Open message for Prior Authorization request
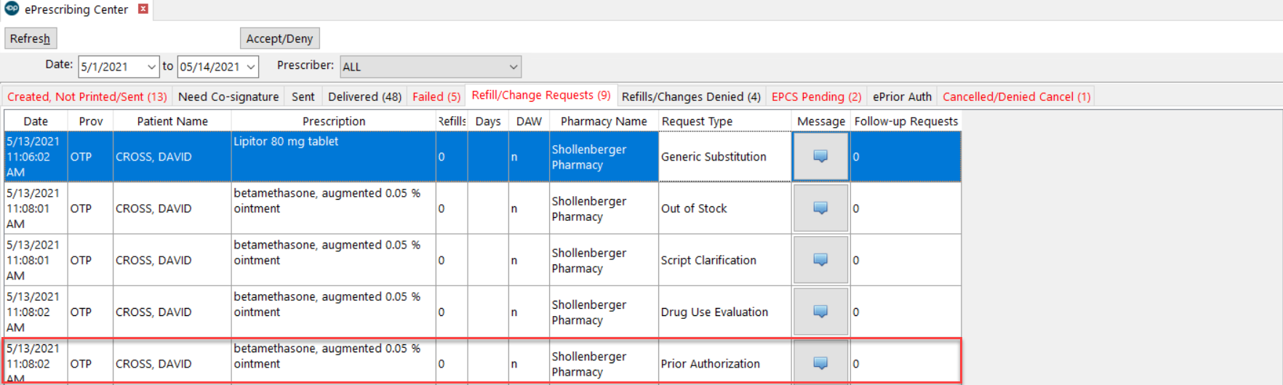 pyautogui.click(x=820, y=362)
